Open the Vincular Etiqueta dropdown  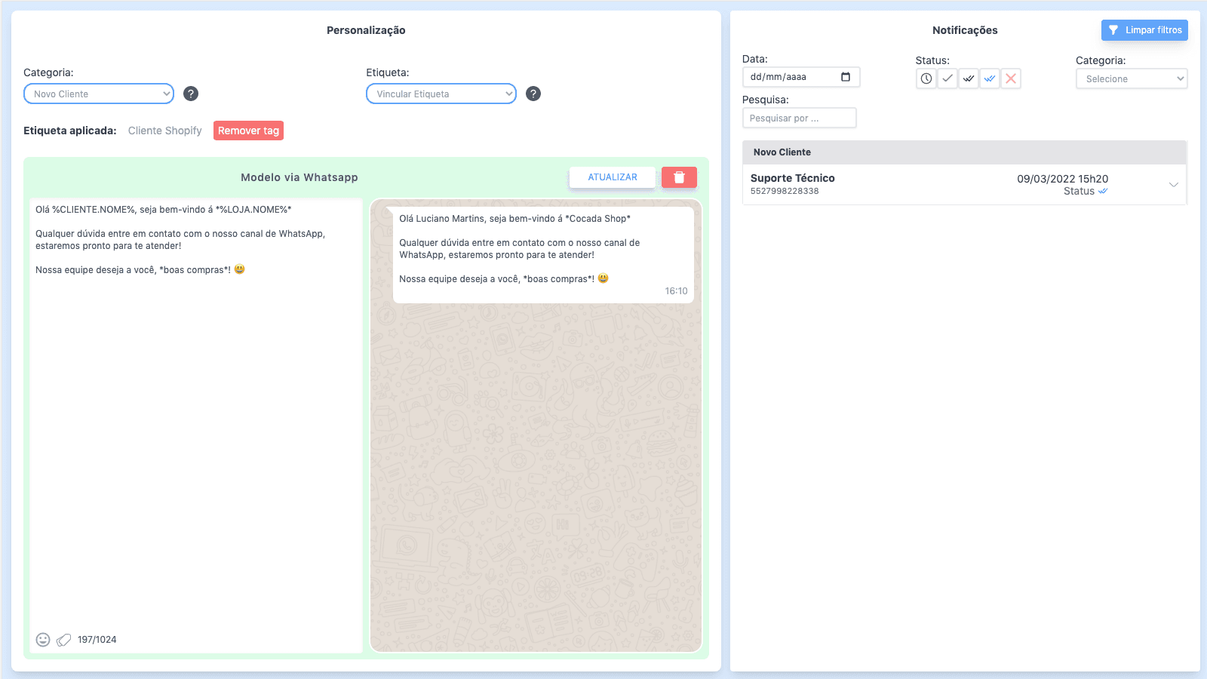441,94
